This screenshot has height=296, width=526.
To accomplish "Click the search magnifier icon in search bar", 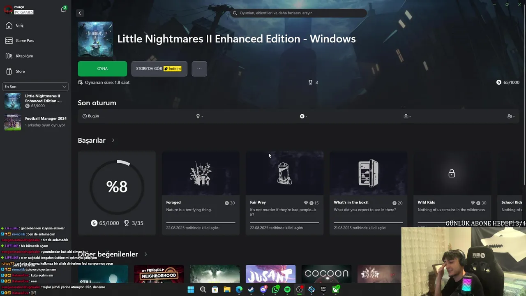I will pyautogui.click(x=235, y=13).
